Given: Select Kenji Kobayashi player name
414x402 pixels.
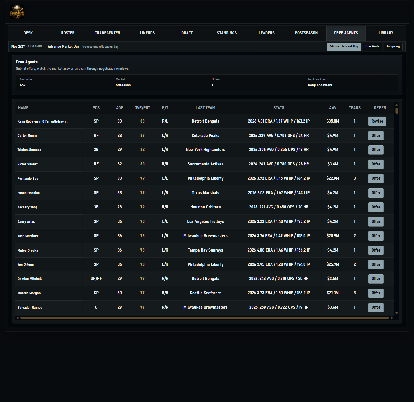Looking at the screenshot, I should pyautogui.click(x=29, y=121).
